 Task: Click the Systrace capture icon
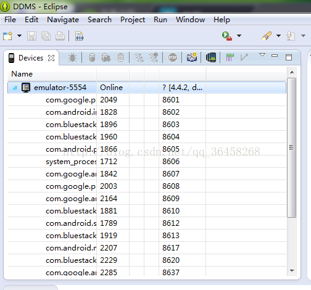(230, 57)
